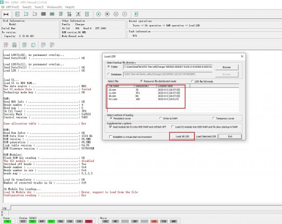This screenshot has height=224, width=282.
Task: Select the Folder radio button
Action: [109, 67]
